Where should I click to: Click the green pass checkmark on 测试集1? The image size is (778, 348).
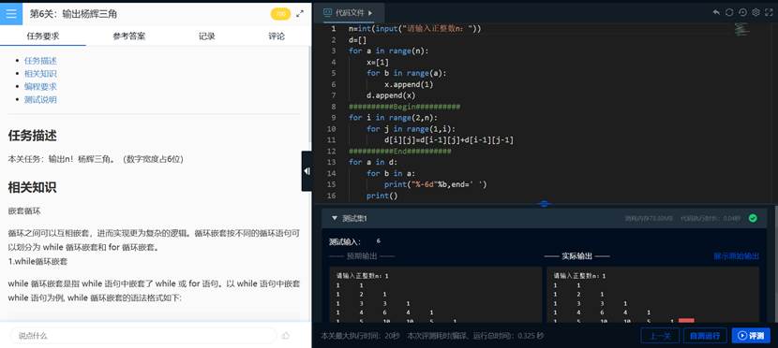tap(753, 218)
